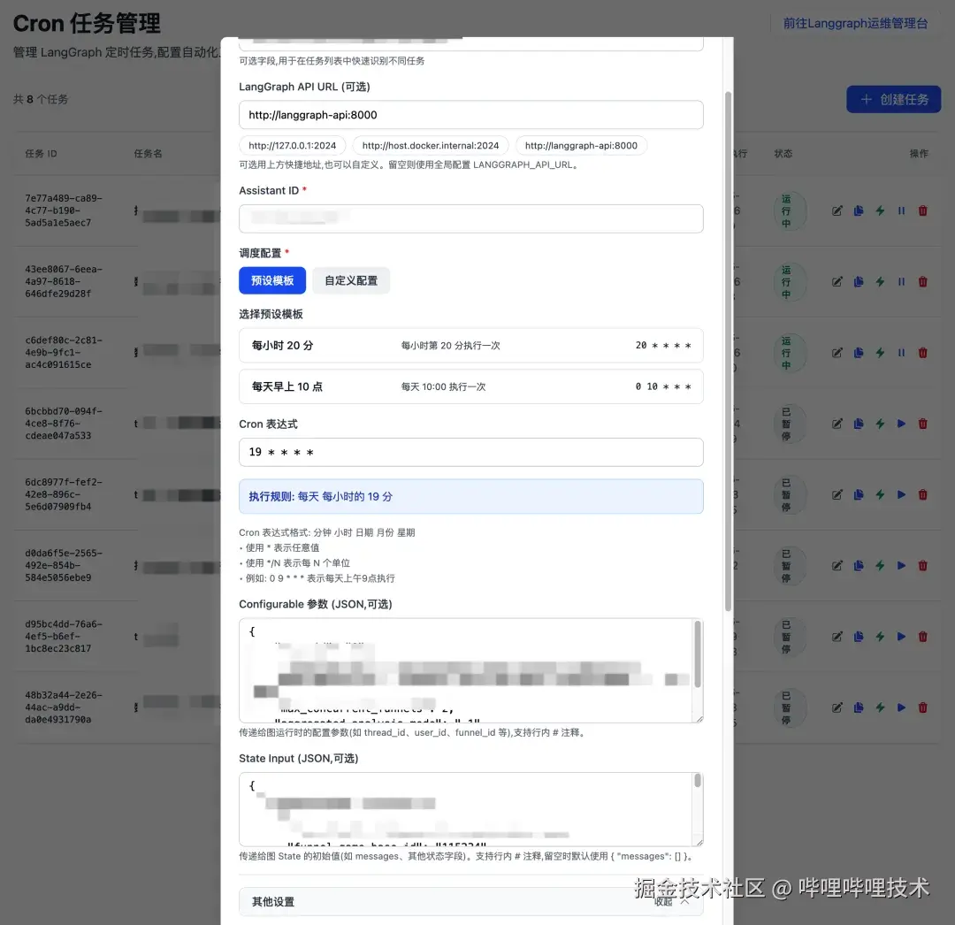This screenshot has width=955, height=925.
Task: Focus the LangGraph API URL field
Action: point(470,115)
